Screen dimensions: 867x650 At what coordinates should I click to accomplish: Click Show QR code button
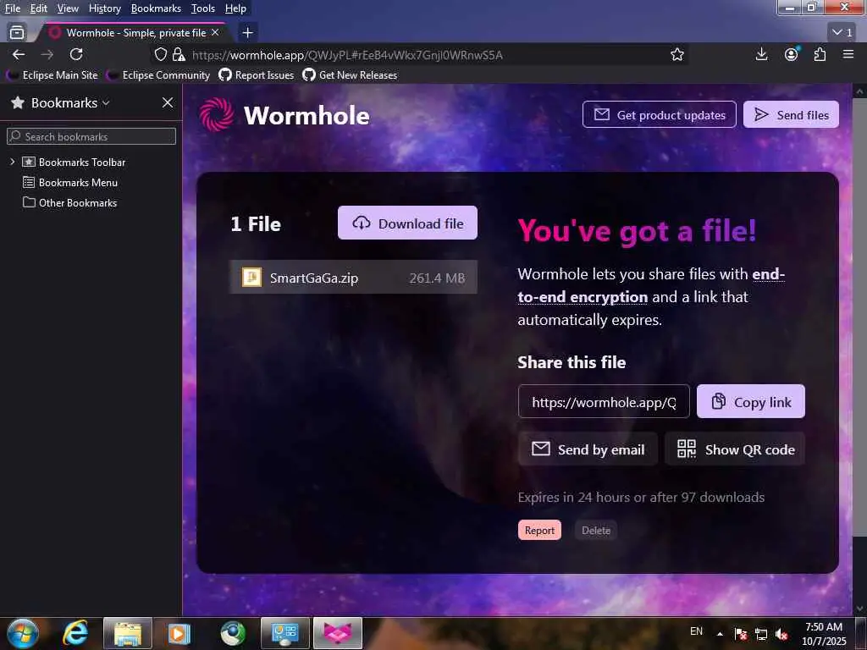pyautogui.click(x=735, y=449)
